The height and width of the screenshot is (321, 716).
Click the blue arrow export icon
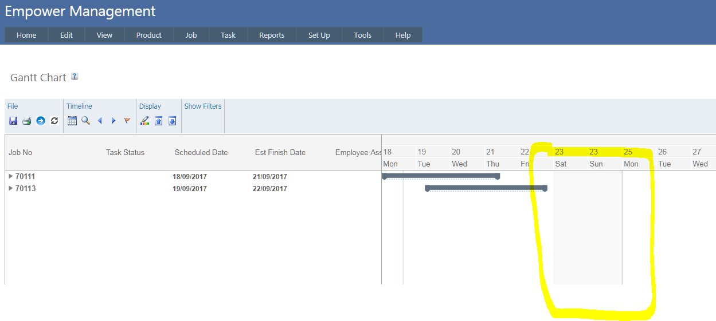pos(41,121)
